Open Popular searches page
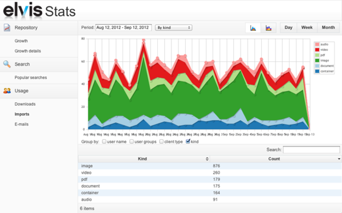This screenshot has height=213, width=342. point(31,78)
